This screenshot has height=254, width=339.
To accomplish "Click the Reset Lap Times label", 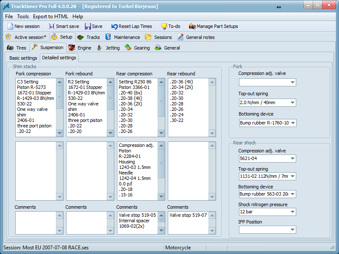I will click(135, 26).
